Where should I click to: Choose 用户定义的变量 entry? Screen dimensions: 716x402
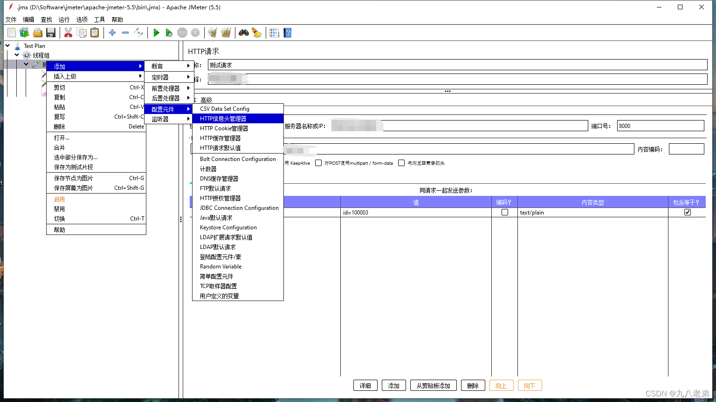tap(238, 296)
